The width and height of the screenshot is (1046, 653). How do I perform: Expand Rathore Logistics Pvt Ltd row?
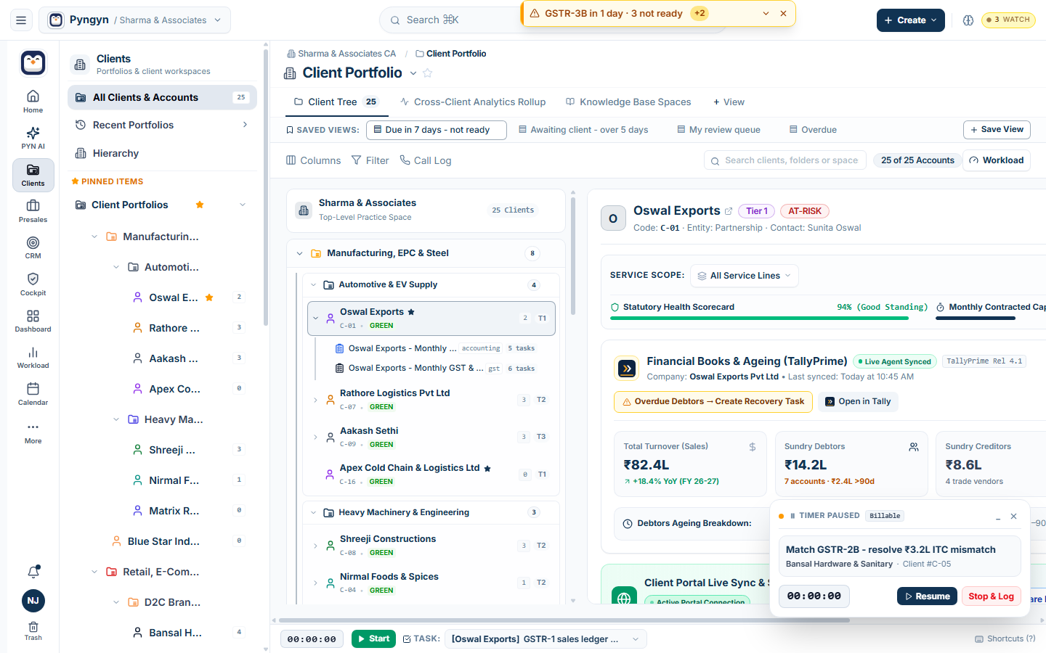click(315, 400)
